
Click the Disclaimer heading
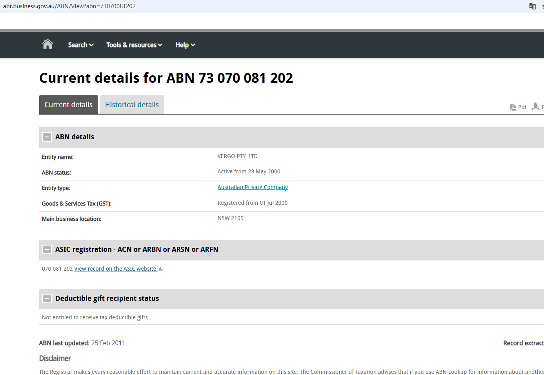(x=55, y=358)
